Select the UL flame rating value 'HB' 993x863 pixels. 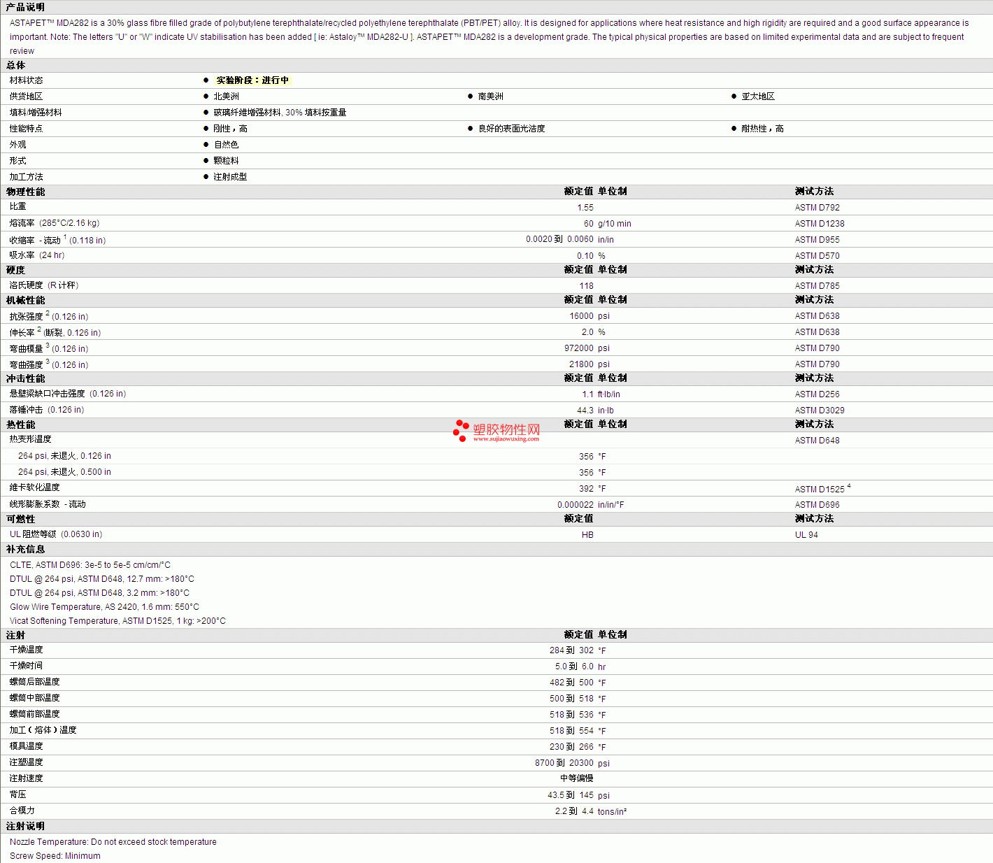click(x=587, y=535)
